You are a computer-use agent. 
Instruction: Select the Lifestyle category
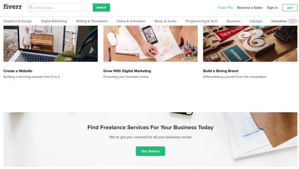coord(256,21)
